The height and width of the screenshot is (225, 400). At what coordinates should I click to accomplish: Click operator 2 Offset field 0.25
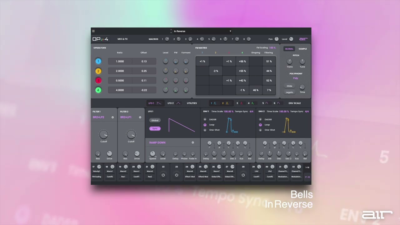point(144,71)
